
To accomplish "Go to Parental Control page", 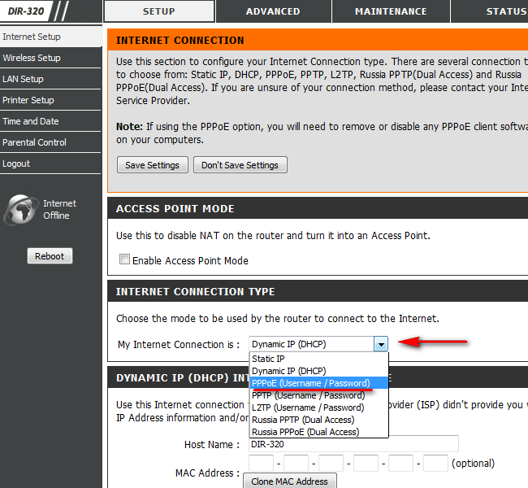I will point(34,142).
